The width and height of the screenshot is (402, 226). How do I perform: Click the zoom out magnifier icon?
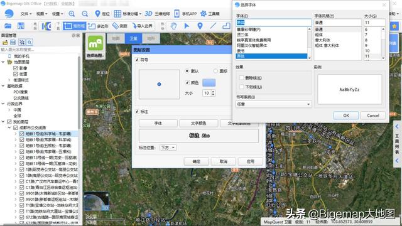(85, 14)
